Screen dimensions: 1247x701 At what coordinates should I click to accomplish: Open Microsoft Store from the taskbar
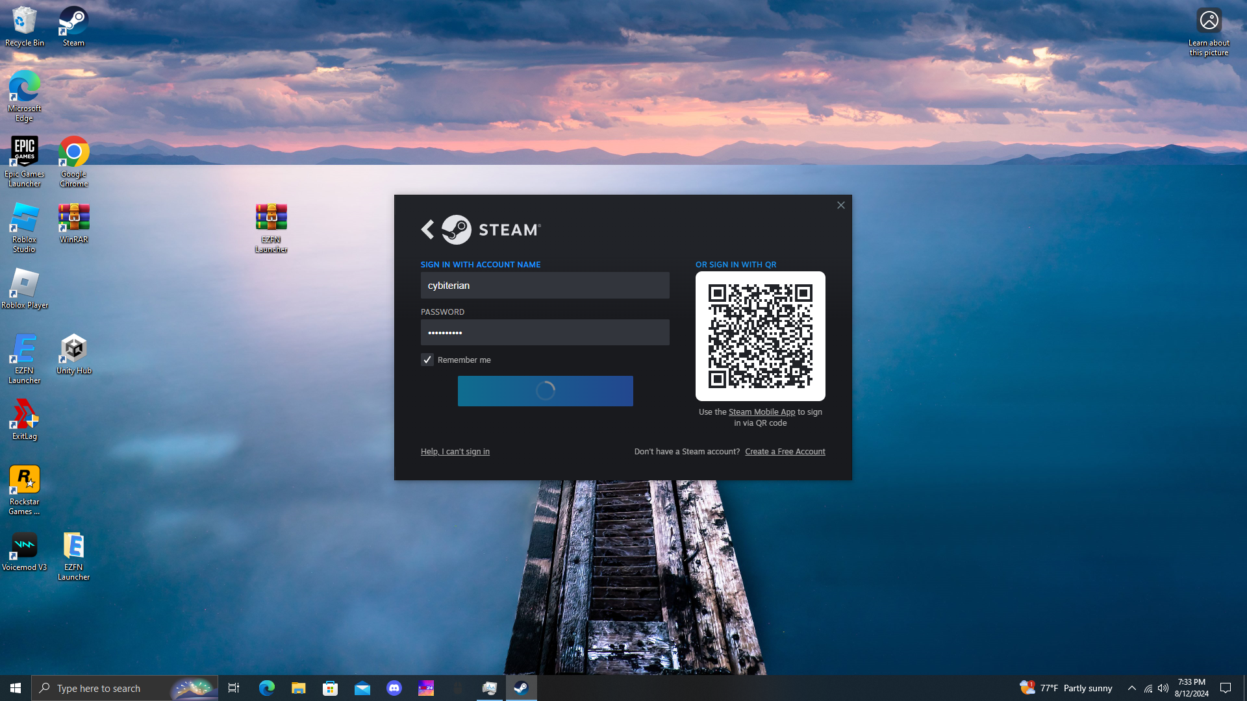pyautogui.click(x=331, y=688)
